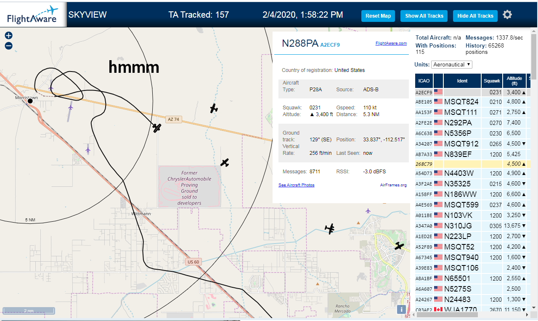Click Show All Tracks button
The width and height of the screenshot is (538, 321).
tap(424, 16)
